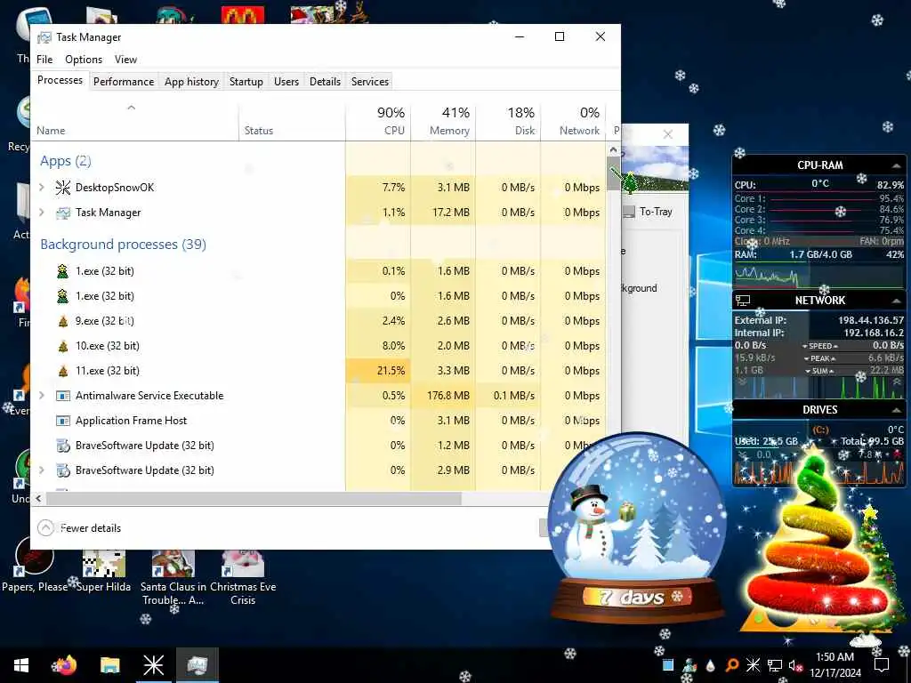This screenshot has height=683, width=911.
Task: Go to the Users tab
Action: point(286,81)
